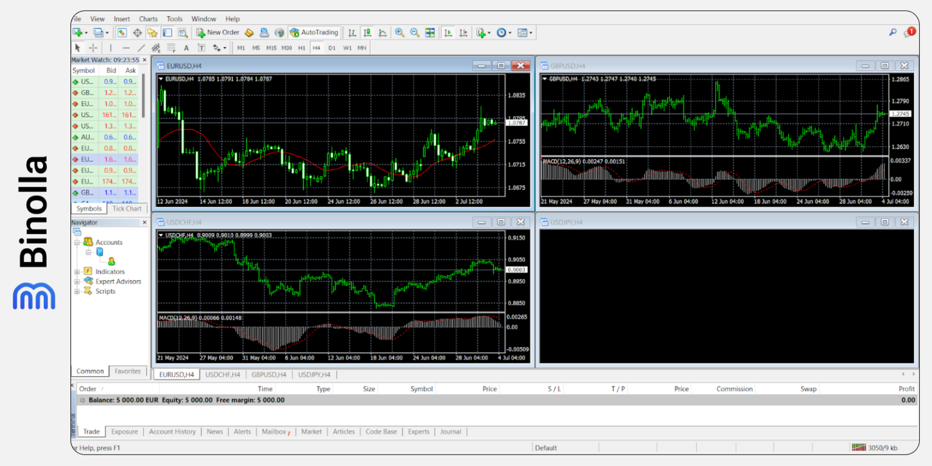Open the Mailbox tab in Terminal

click(x=273, y=431)
